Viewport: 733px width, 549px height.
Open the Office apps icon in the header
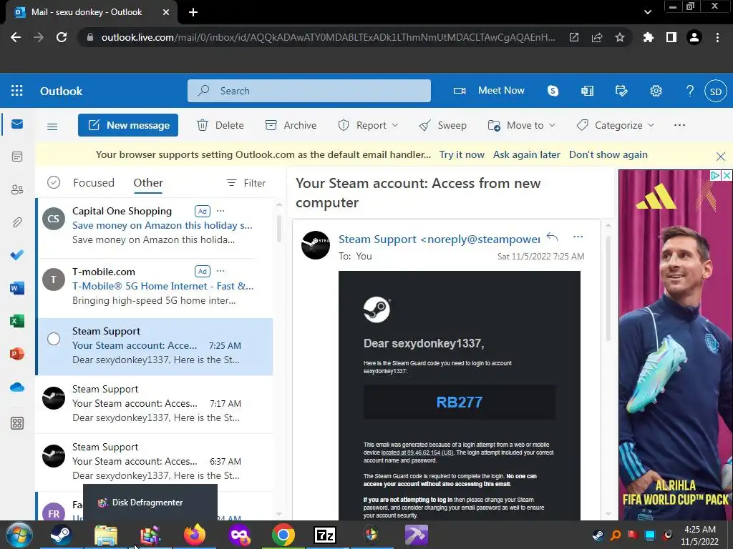tap(587, 91)
